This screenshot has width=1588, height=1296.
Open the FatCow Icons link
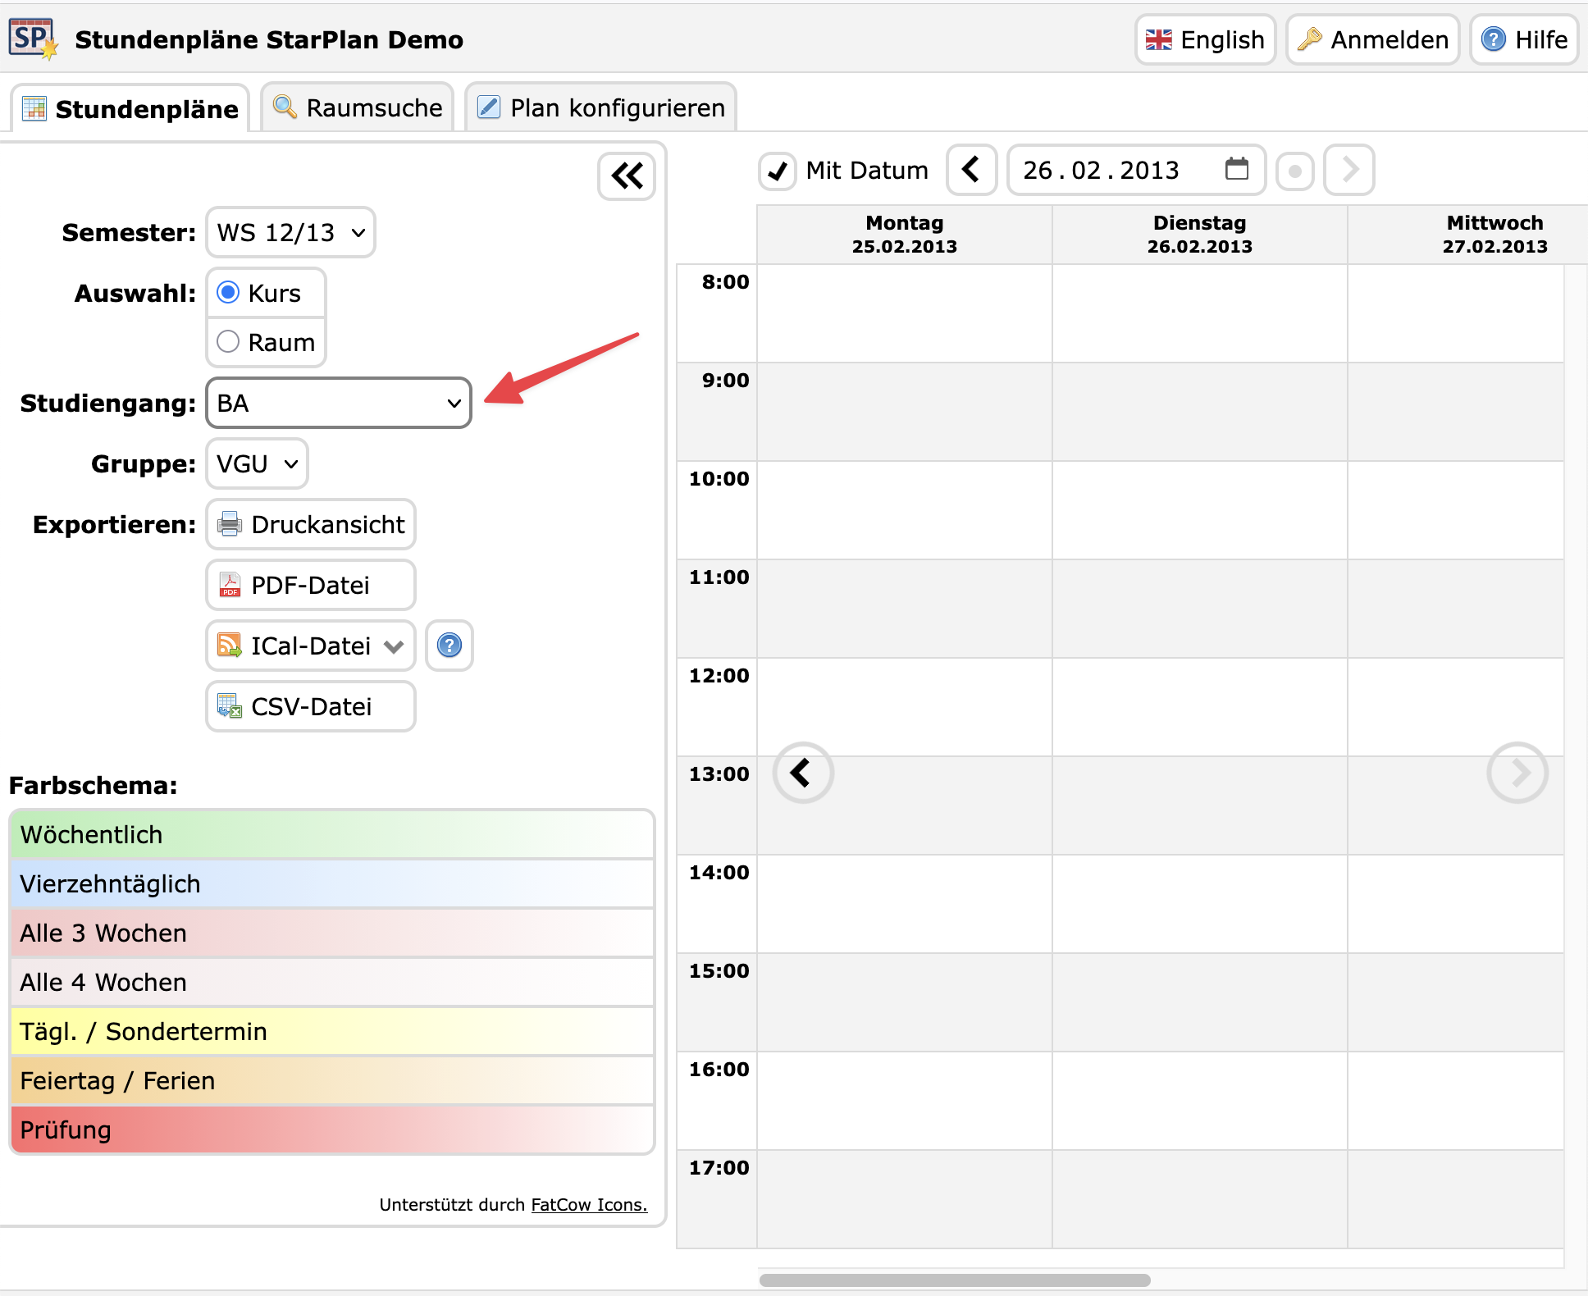[x=589, y=1204]
